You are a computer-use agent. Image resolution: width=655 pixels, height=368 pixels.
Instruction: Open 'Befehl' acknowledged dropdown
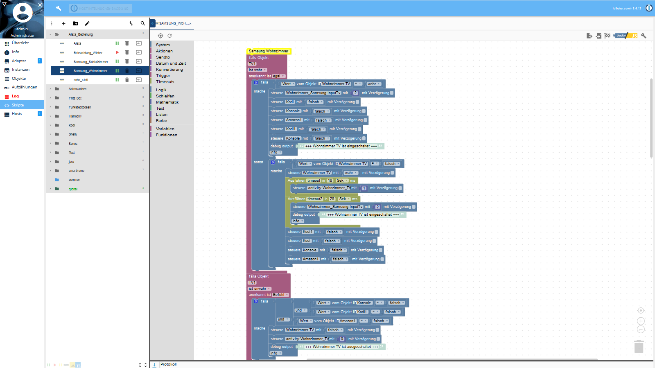click(x=281, y=295)
